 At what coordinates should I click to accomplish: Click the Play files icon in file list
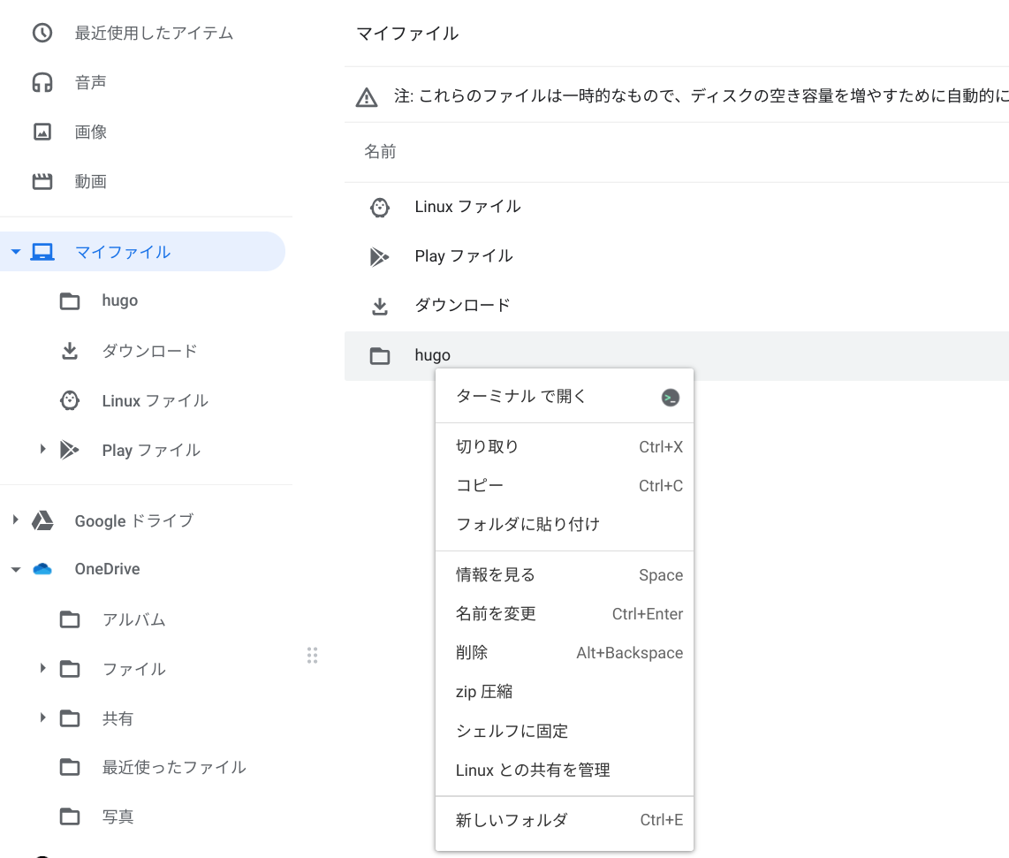[x=379, y=257]
